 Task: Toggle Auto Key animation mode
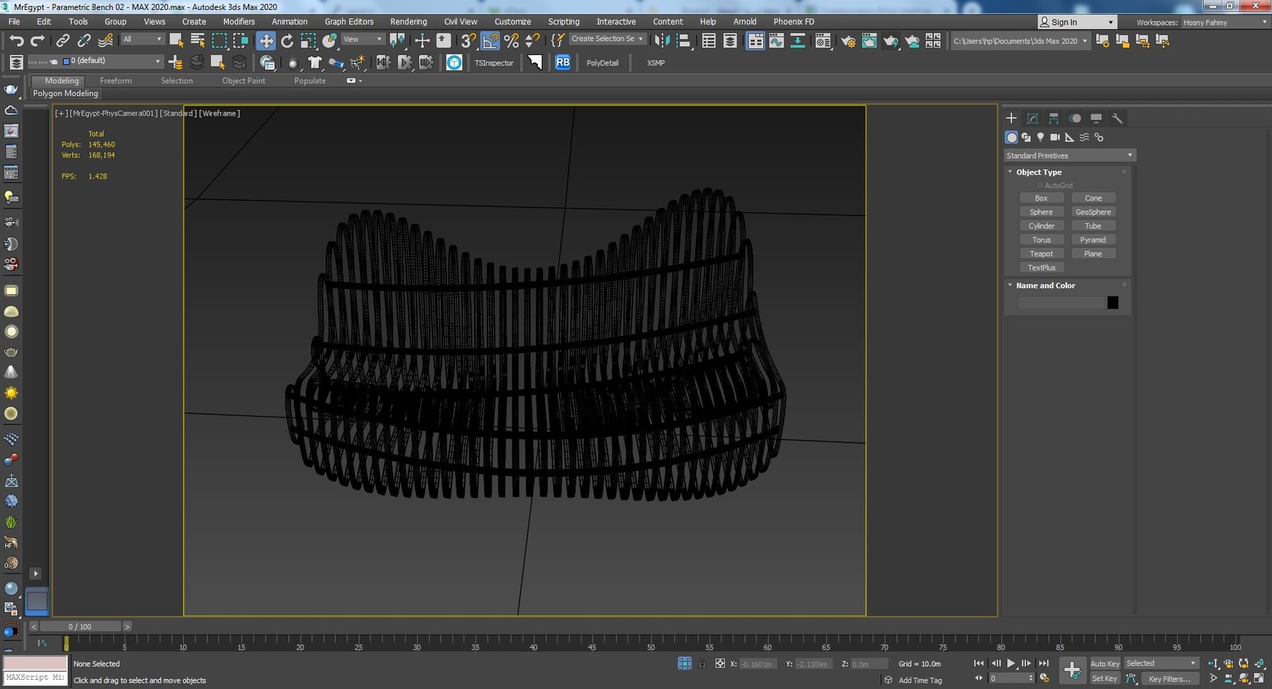pyautogui.click(x=1105, y=663)
